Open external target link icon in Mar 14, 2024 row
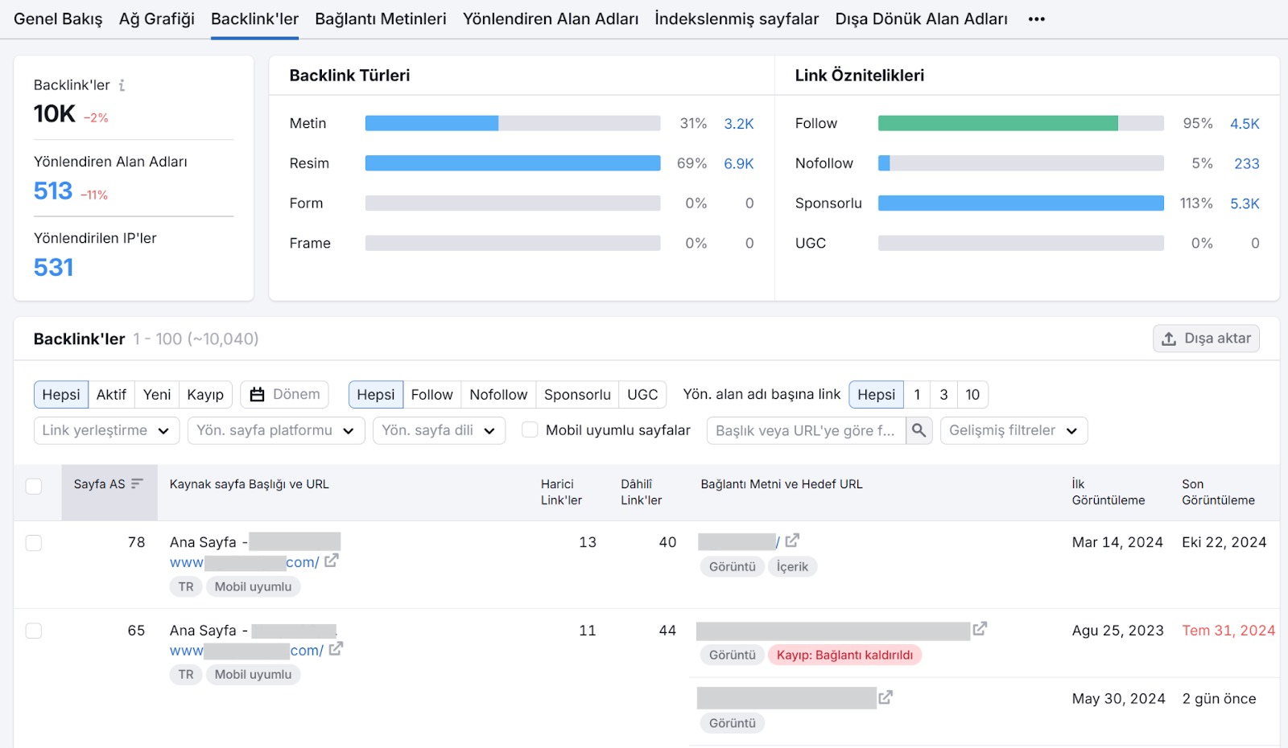The image size is (1288, 748). 792,540
